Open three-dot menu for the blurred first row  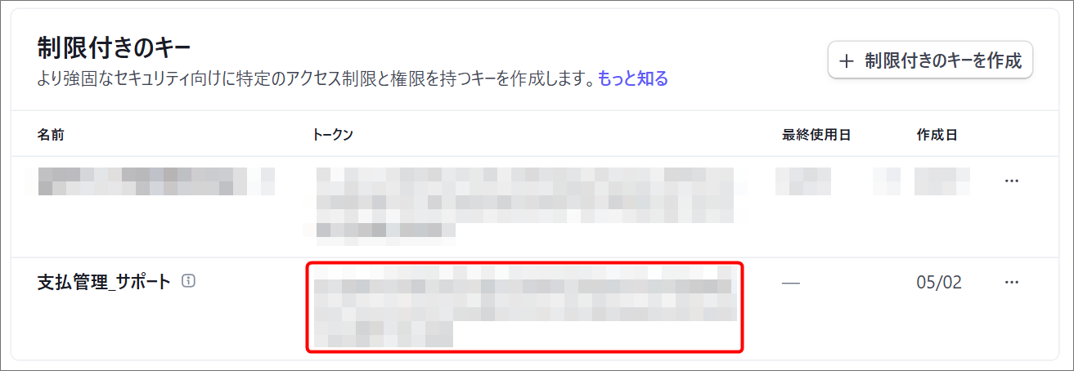coord(1012,181)
